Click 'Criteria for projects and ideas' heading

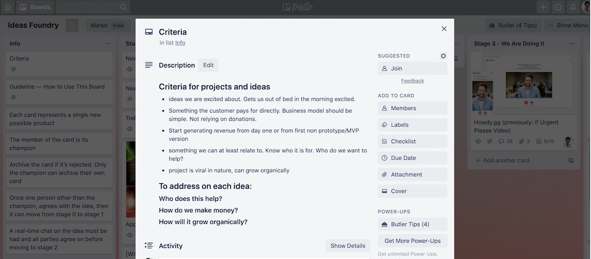[215, 87]
